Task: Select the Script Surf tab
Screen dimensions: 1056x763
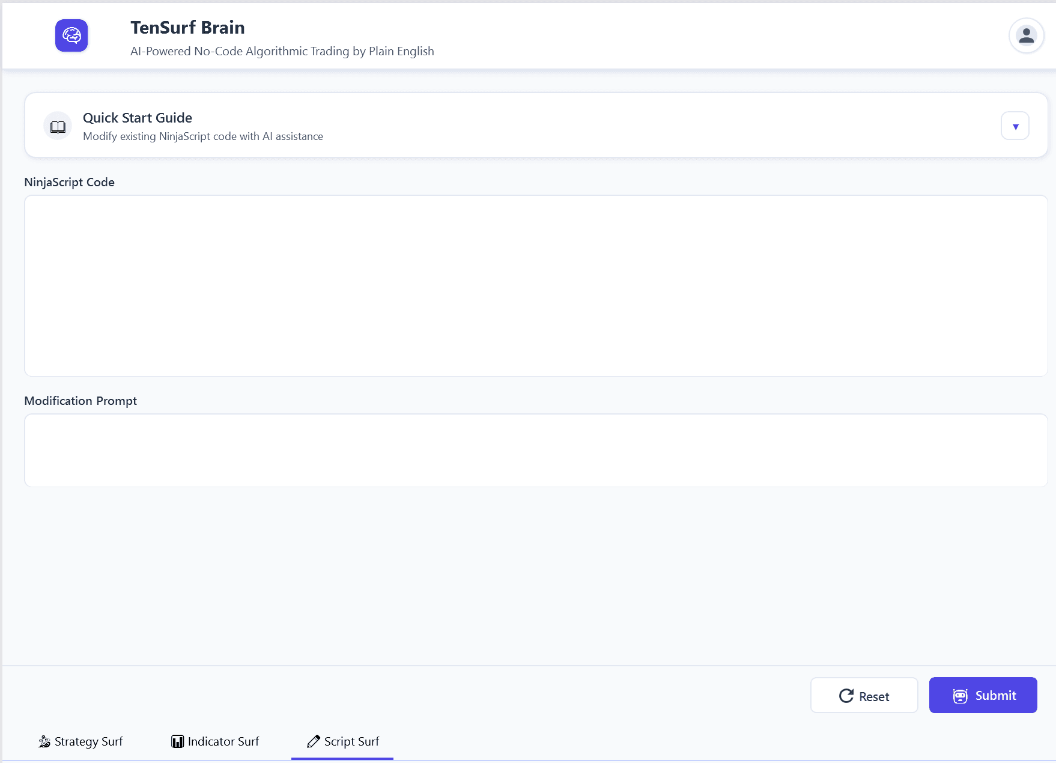Action: point(343,741)
